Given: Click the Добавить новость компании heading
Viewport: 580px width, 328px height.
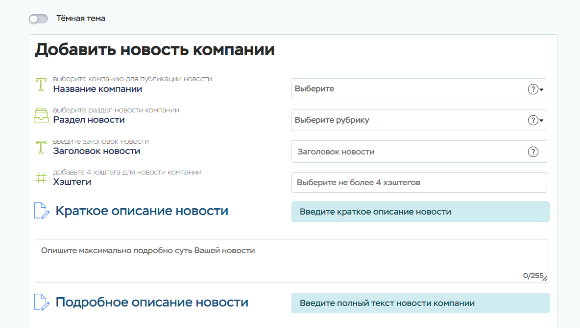Looking at the screenshot, I should [x=154, y=50].
